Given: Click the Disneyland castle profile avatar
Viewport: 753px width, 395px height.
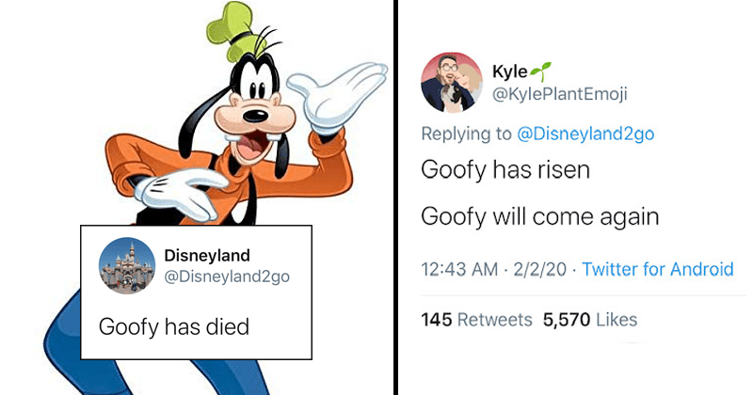Looking at the screenshot, I should pos(127,265).
